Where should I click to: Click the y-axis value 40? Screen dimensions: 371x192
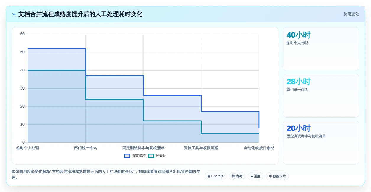coord(22,70)
